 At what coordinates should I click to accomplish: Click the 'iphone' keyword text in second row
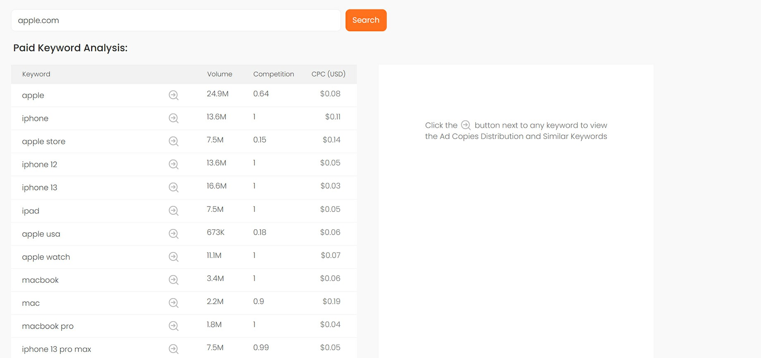[35, 118]
